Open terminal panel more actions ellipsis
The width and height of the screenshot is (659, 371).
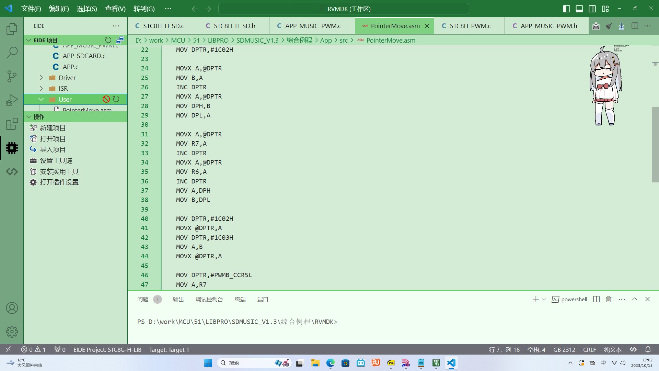622,299
